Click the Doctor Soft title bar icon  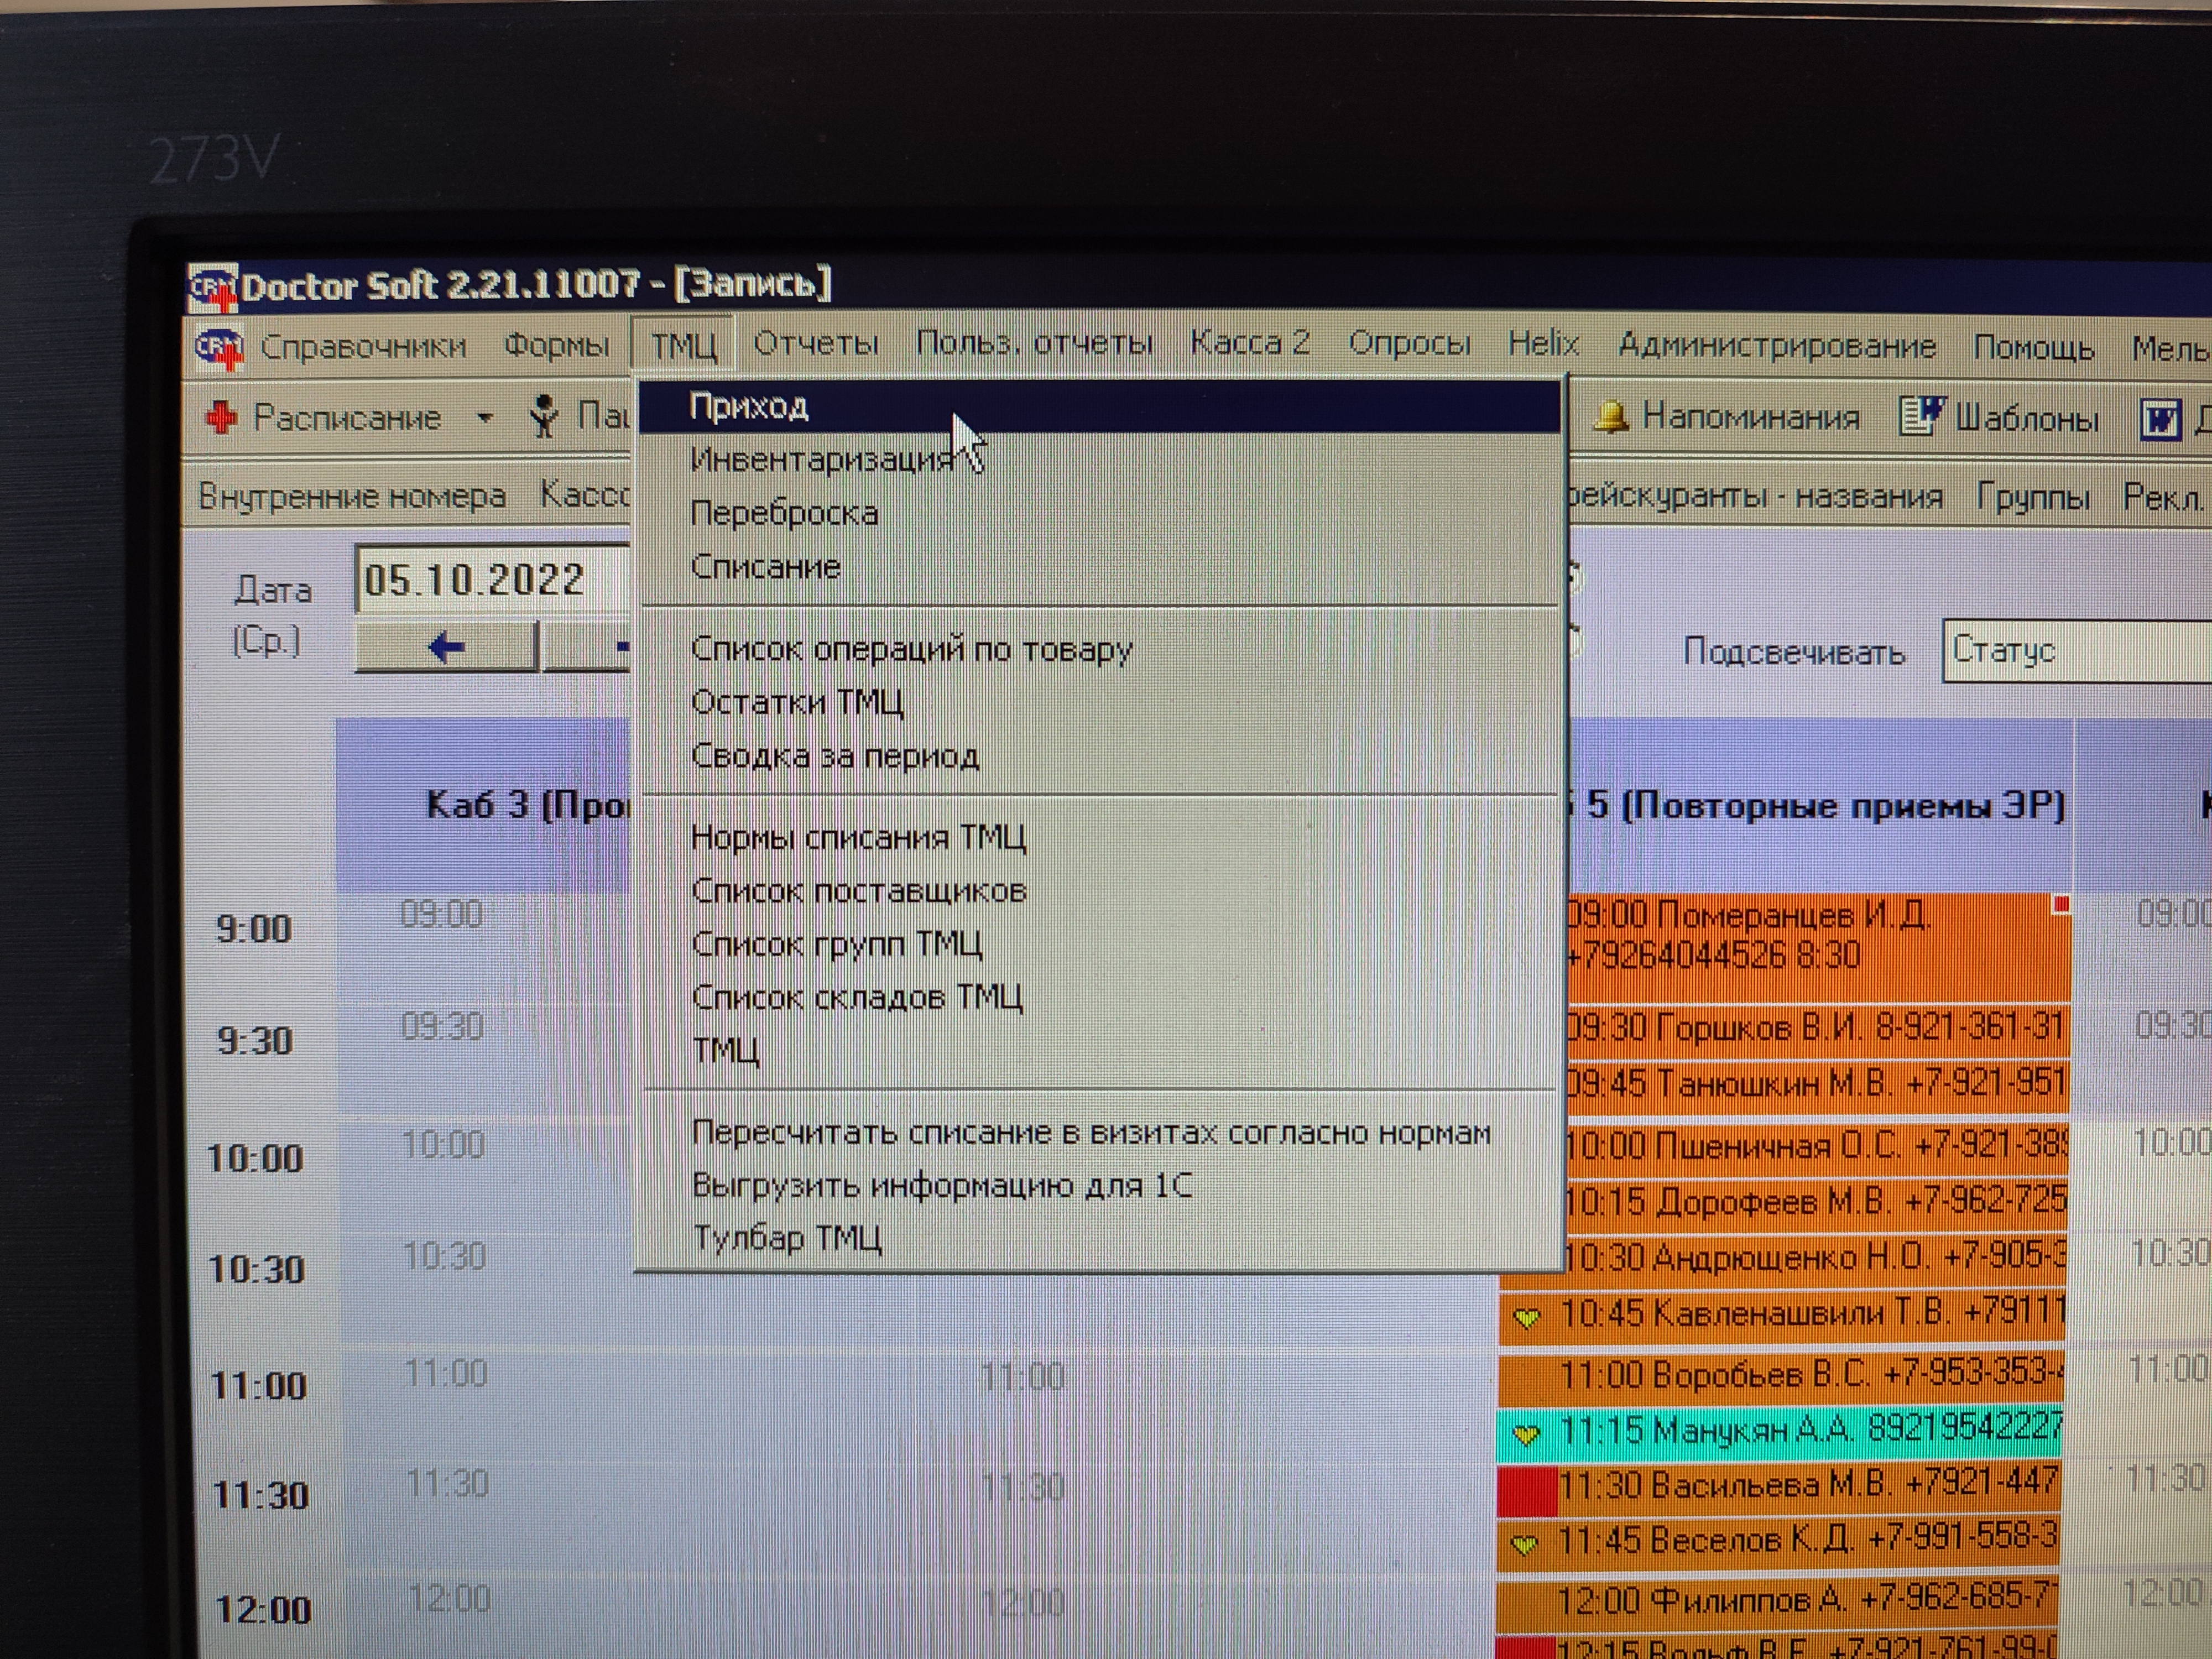pos(213,288)
